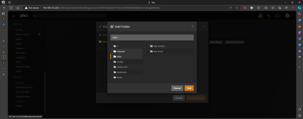303x119 pixels.
Task: Toggle split screen browser icon
Action: tap(266, 8)
